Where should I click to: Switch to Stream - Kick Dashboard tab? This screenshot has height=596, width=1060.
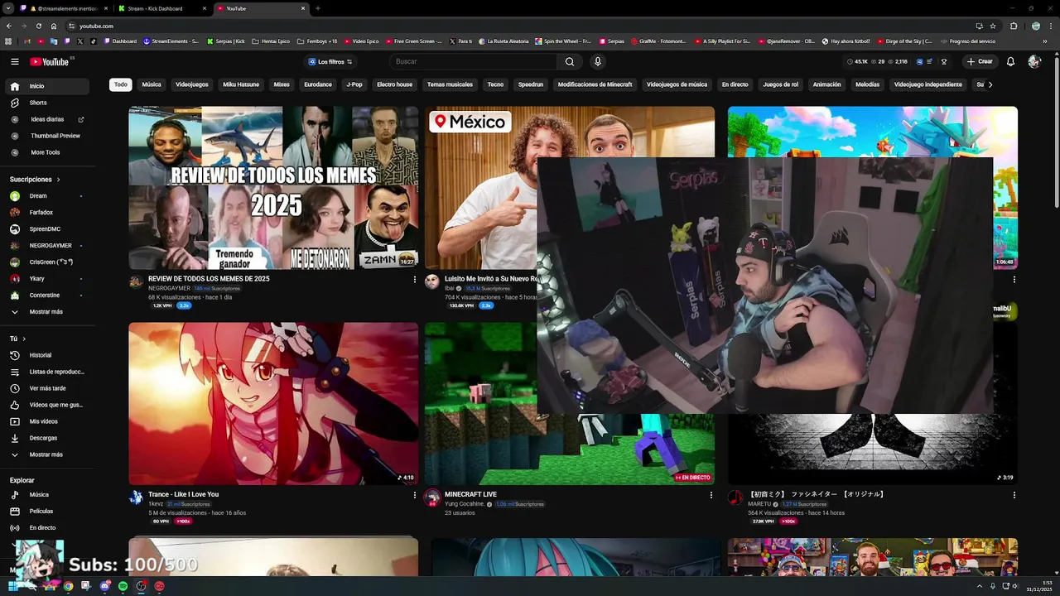[161, 8]
